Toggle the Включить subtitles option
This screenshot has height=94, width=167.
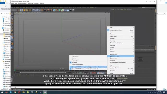tap(88, 62)
